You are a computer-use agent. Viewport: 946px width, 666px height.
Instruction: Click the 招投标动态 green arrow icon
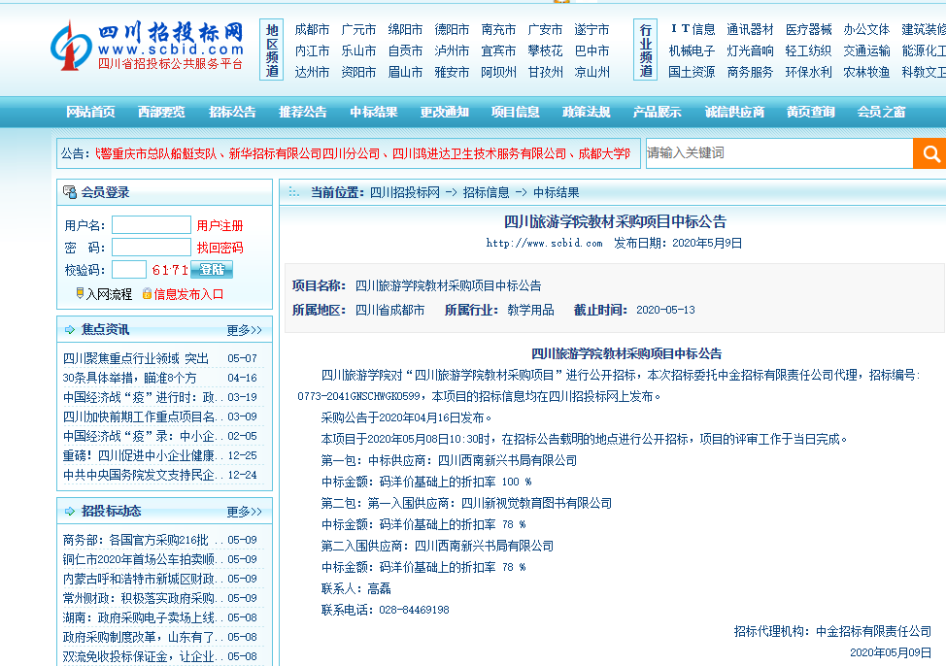pos(70,511)
